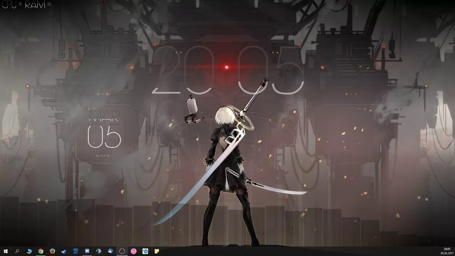Open Steam from the taskbar
The width and height of the screenshot is (455, 256).
click(x=64, y=251)
